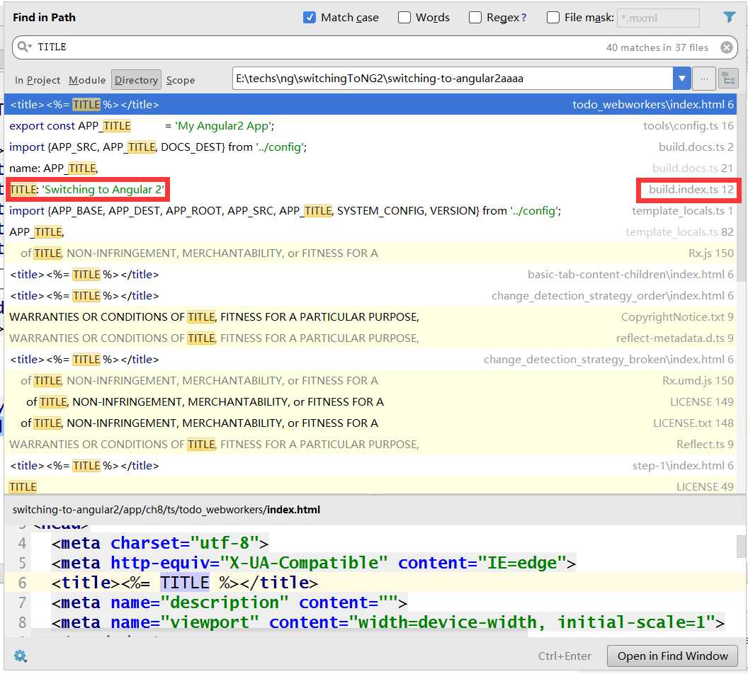Select the template_locals.ts 1 import result
748x674 pixels.
pyautogui.click(x=370, y=211)
